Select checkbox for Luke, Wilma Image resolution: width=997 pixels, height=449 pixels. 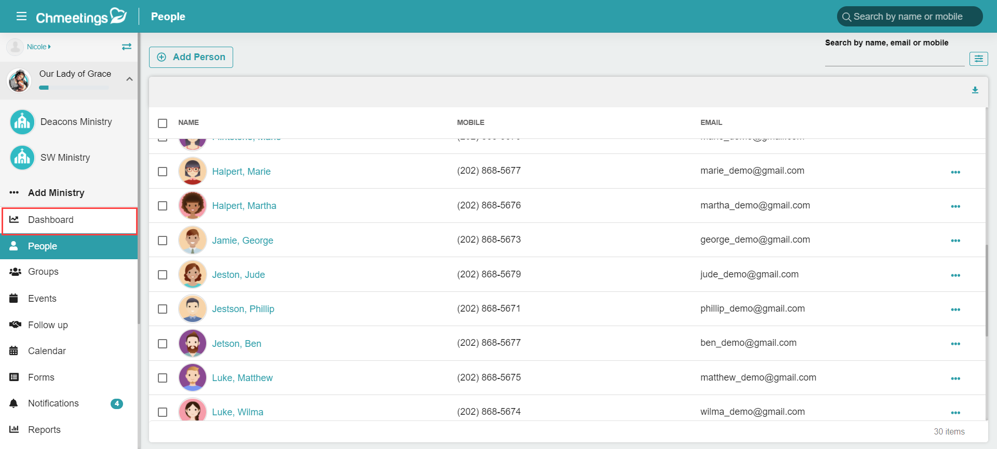(163, 412)
